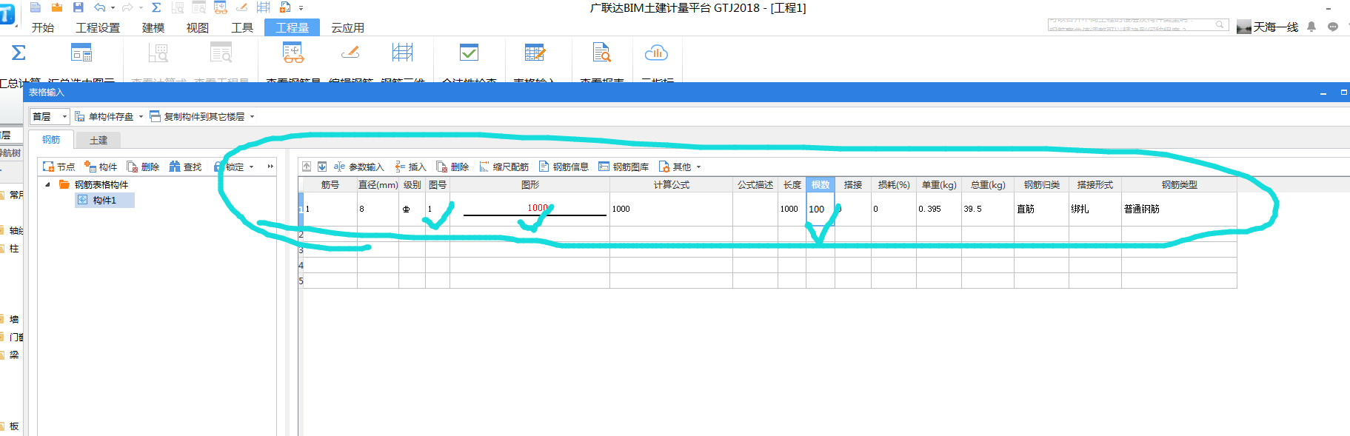Switch to the 建模 ribbon tab
This screenshot has width=1350, height=436.
click(x=153, y=27)
